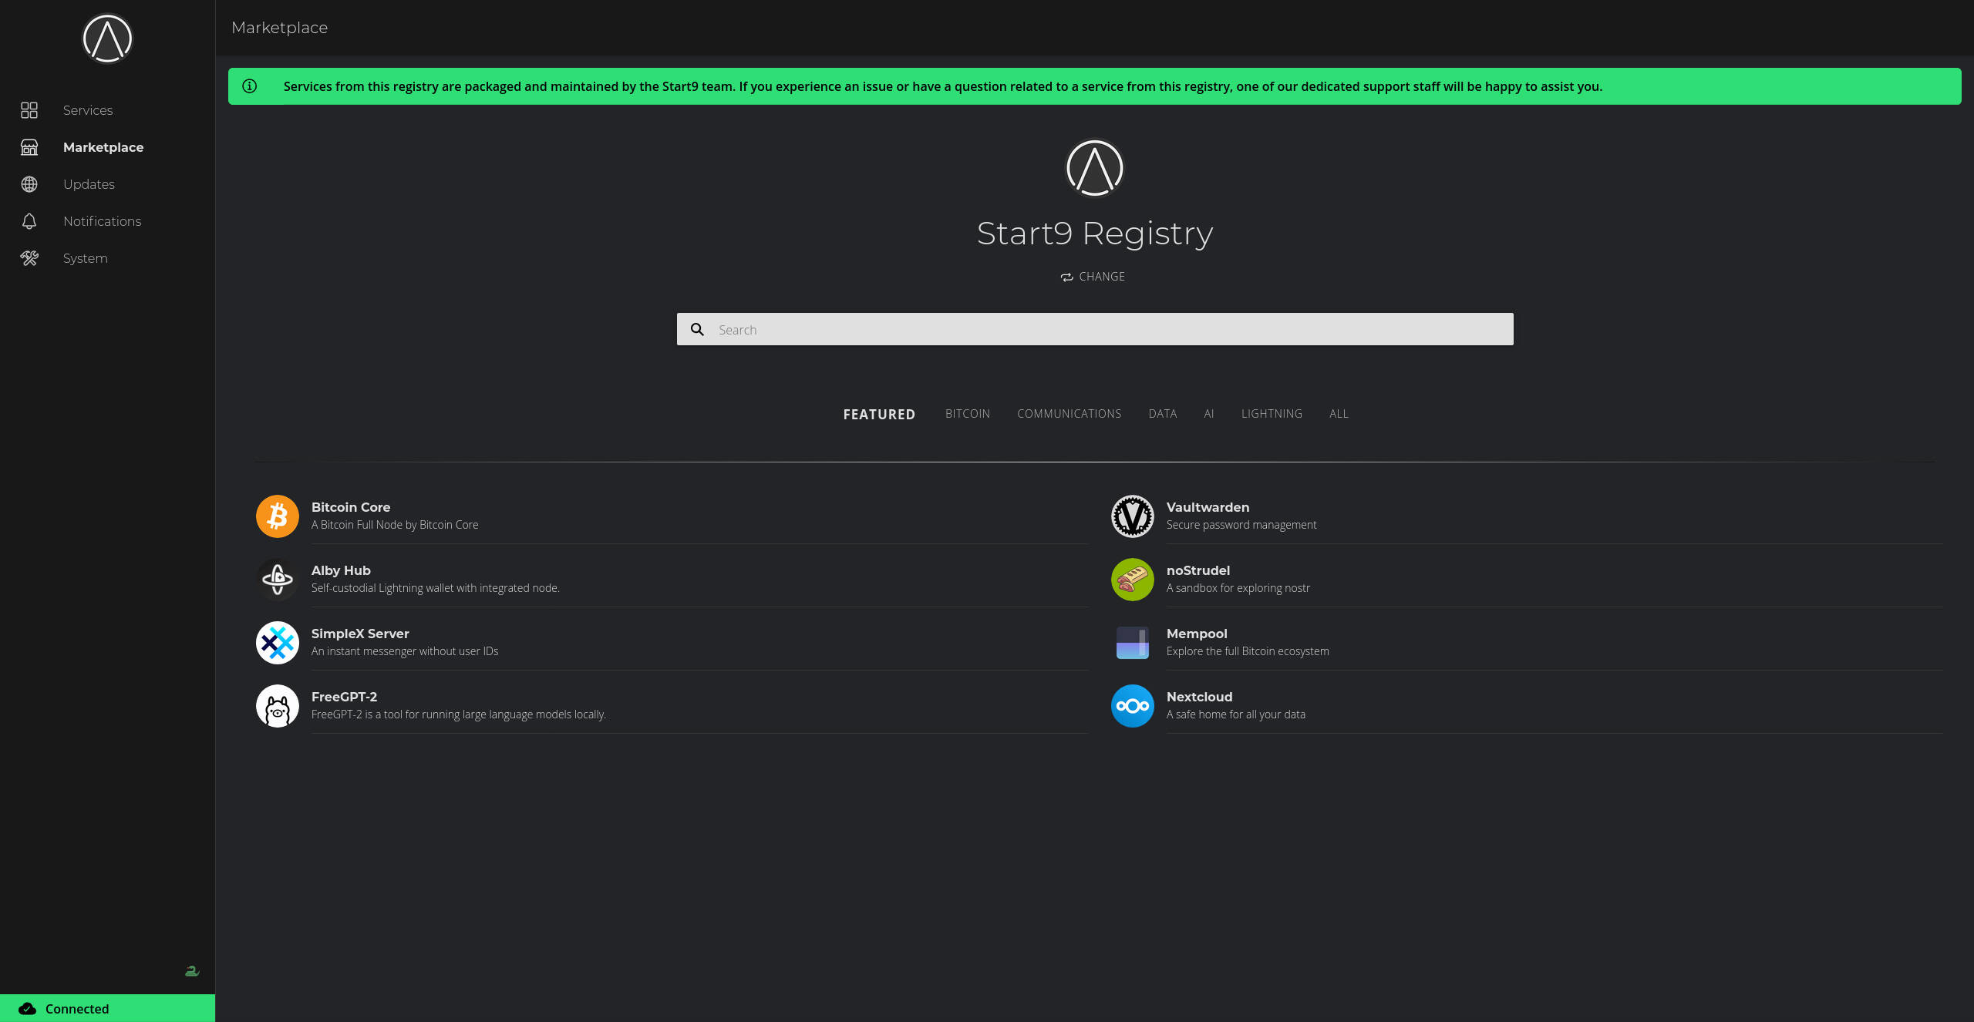This screenshot has width=1974, height=1022.
Task: Click the Start9 Registry heading
Action: click(1095, 234)
